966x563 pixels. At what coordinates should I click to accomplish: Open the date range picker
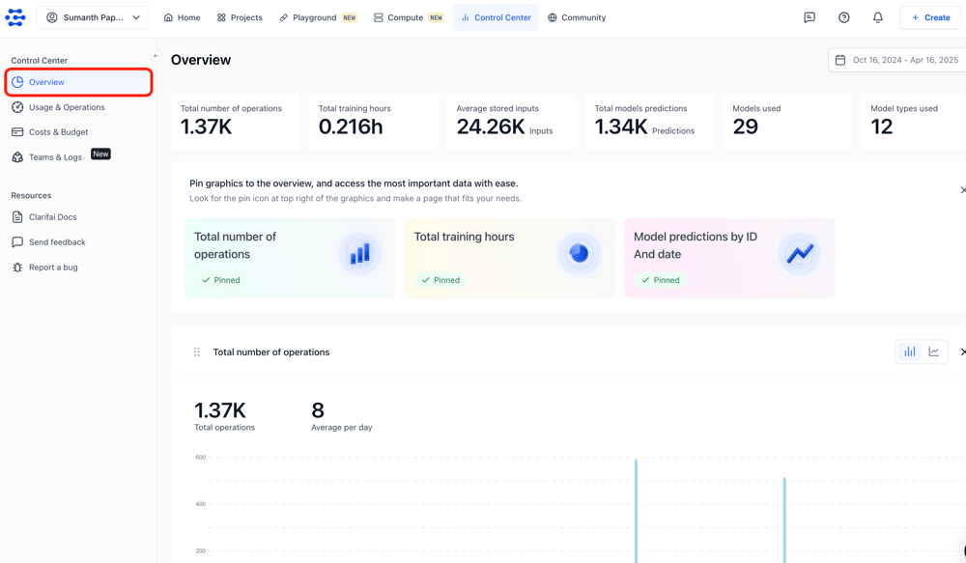coord(895,60)
